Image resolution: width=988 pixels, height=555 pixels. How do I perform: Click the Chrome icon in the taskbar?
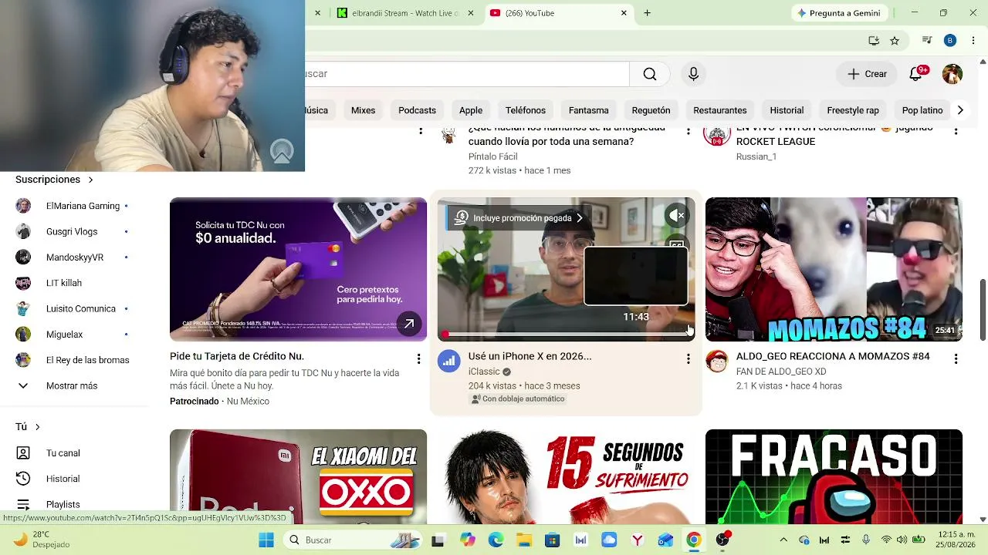tap(694, 540)
